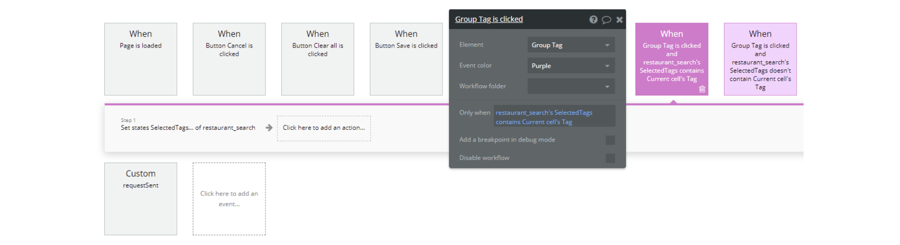The height and width of the screenshot is (245, 900).
Task: Click here to add an action
Action: tap(324, 128)
